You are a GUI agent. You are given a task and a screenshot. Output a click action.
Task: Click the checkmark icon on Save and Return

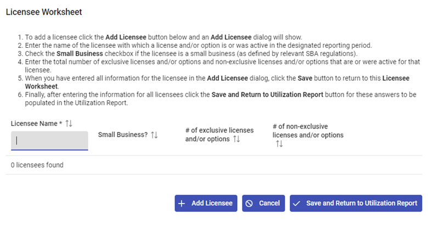[x=297, y=203]
